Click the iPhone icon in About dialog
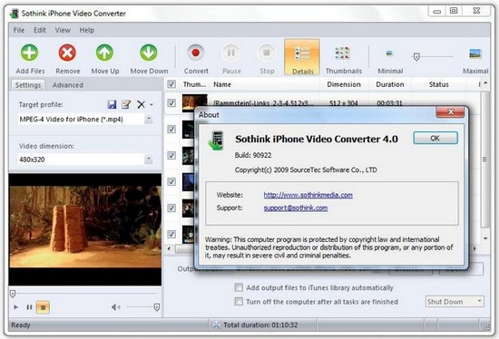 coord(217,140)
